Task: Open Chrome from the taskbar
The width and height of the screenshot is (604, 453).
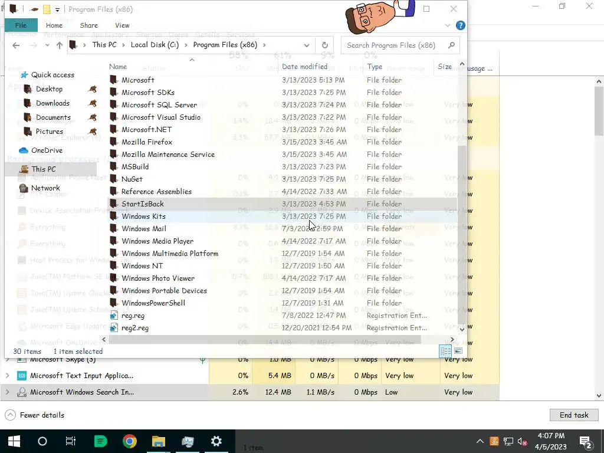Action: [x=130, y=441]
